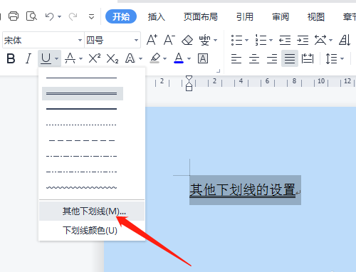Insert bulleted list
This screenshot has height=272, width=356.
point(237,40)
